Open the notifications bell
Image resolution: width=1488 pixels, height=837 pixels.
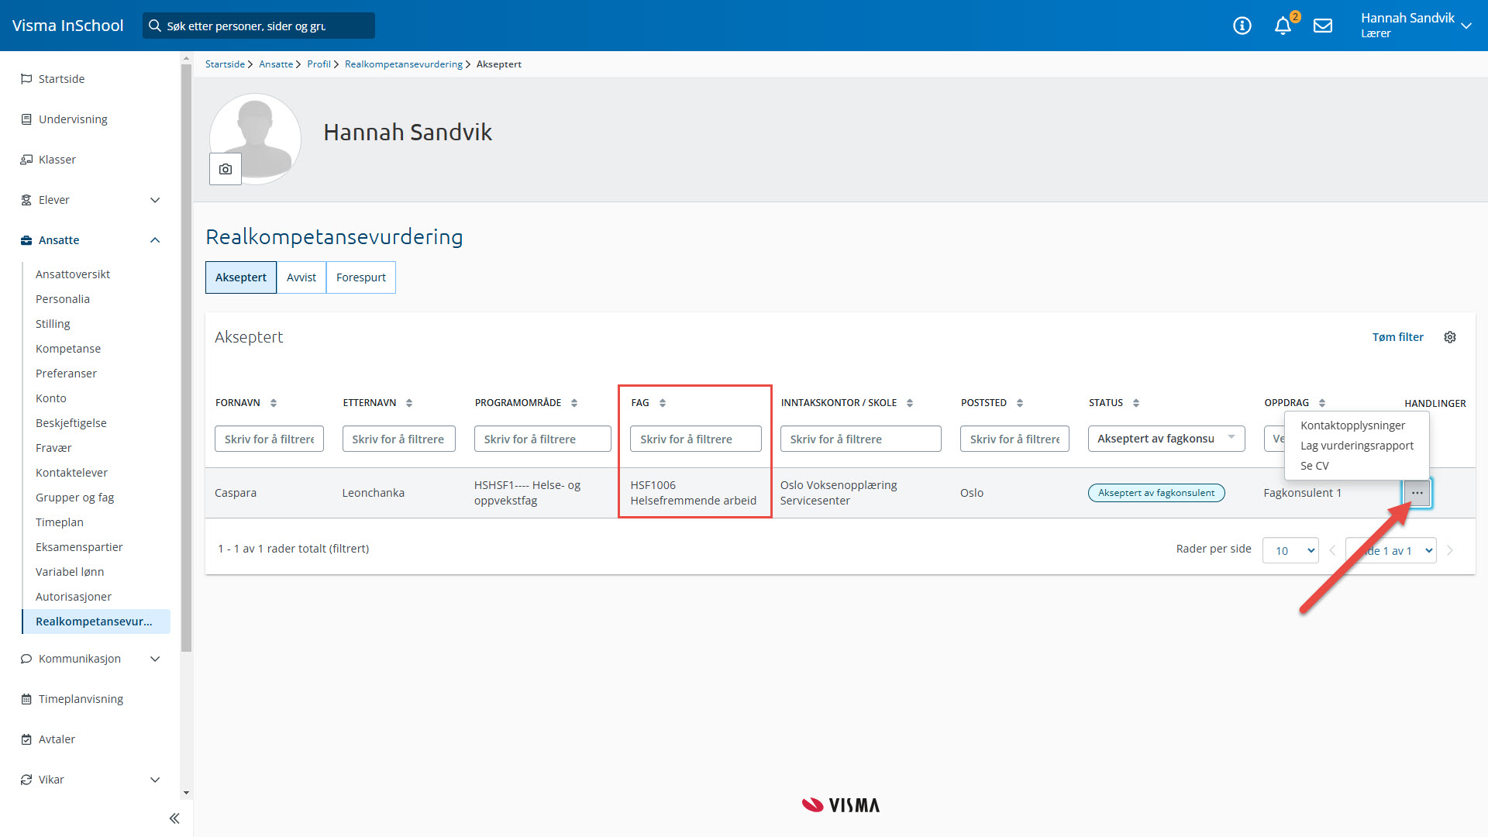pos(1283,26)
